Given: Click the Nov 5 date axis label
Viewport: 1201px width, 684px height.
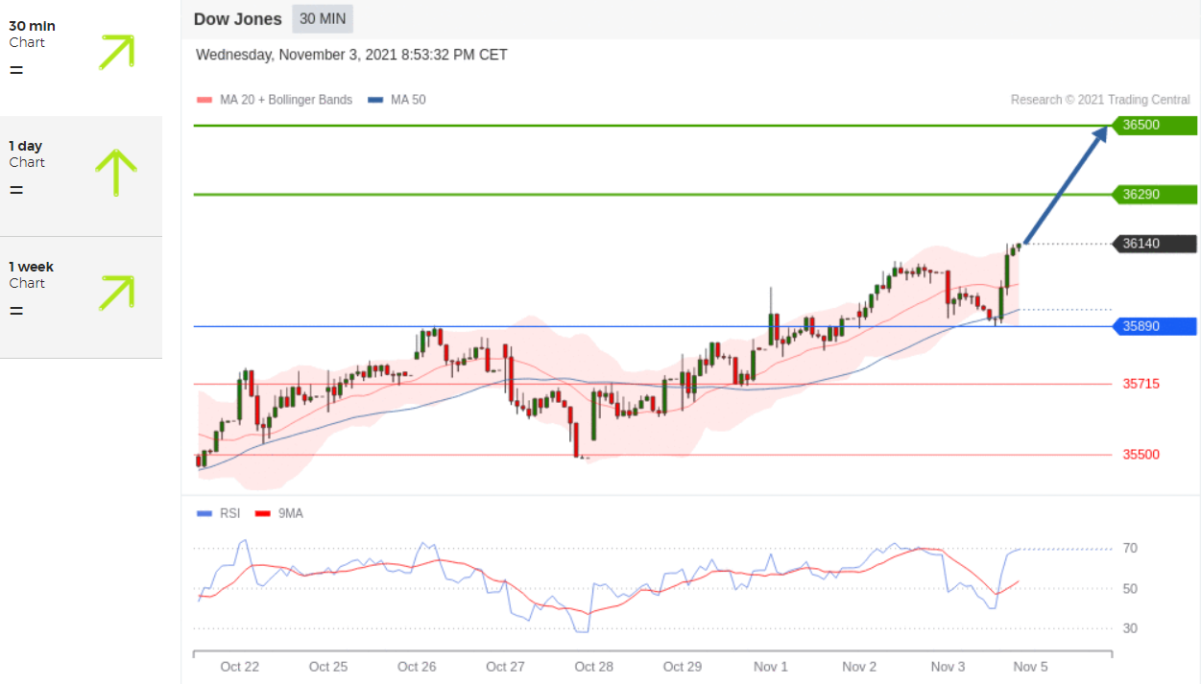Looking at the screenshot, I should coord(1031,667).
